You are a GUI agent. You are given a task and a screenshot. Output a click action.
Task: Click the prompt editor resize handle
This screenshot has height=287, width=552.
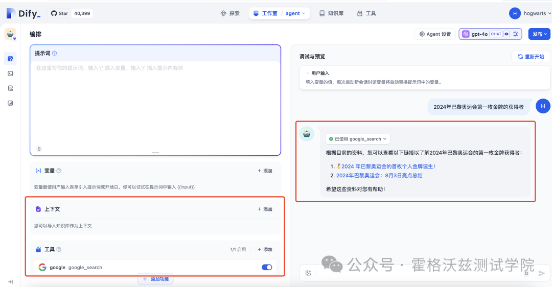click(x=155, y=153)
